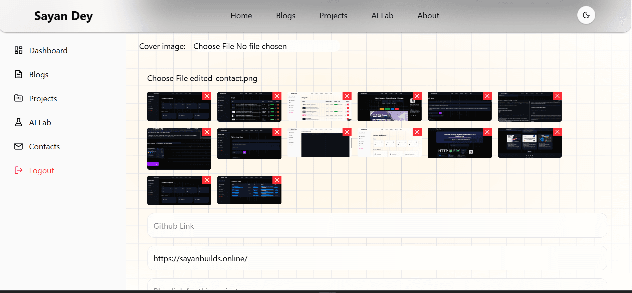Click the Blogs document icon in sidebar
The height and width of the screenshot is (293, 632).
(18, 74)
